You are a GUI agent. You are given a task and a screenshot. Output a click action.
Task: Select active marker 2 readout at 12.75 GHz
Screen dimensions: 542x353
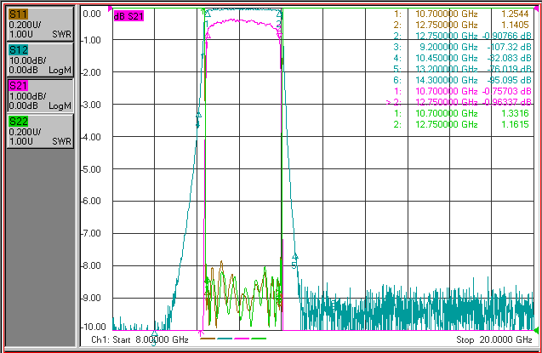pos(459,102)
